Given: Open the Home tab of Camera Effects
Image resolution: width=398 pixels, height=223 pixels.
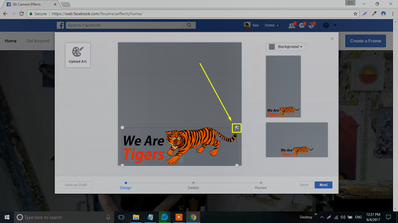Looking at the screenshot, I should click(x=10, y=41).
